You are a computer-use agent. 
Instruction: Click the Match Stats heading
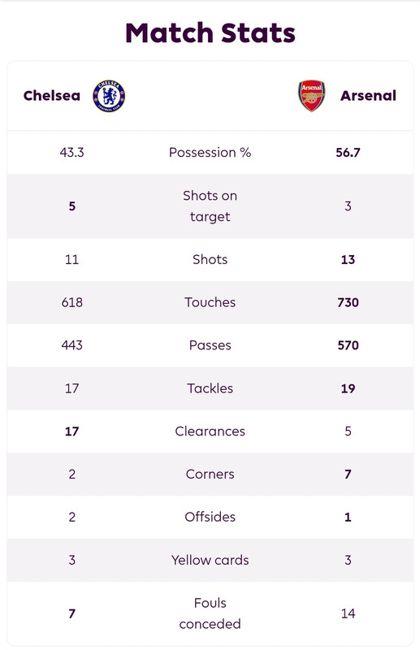210,33
